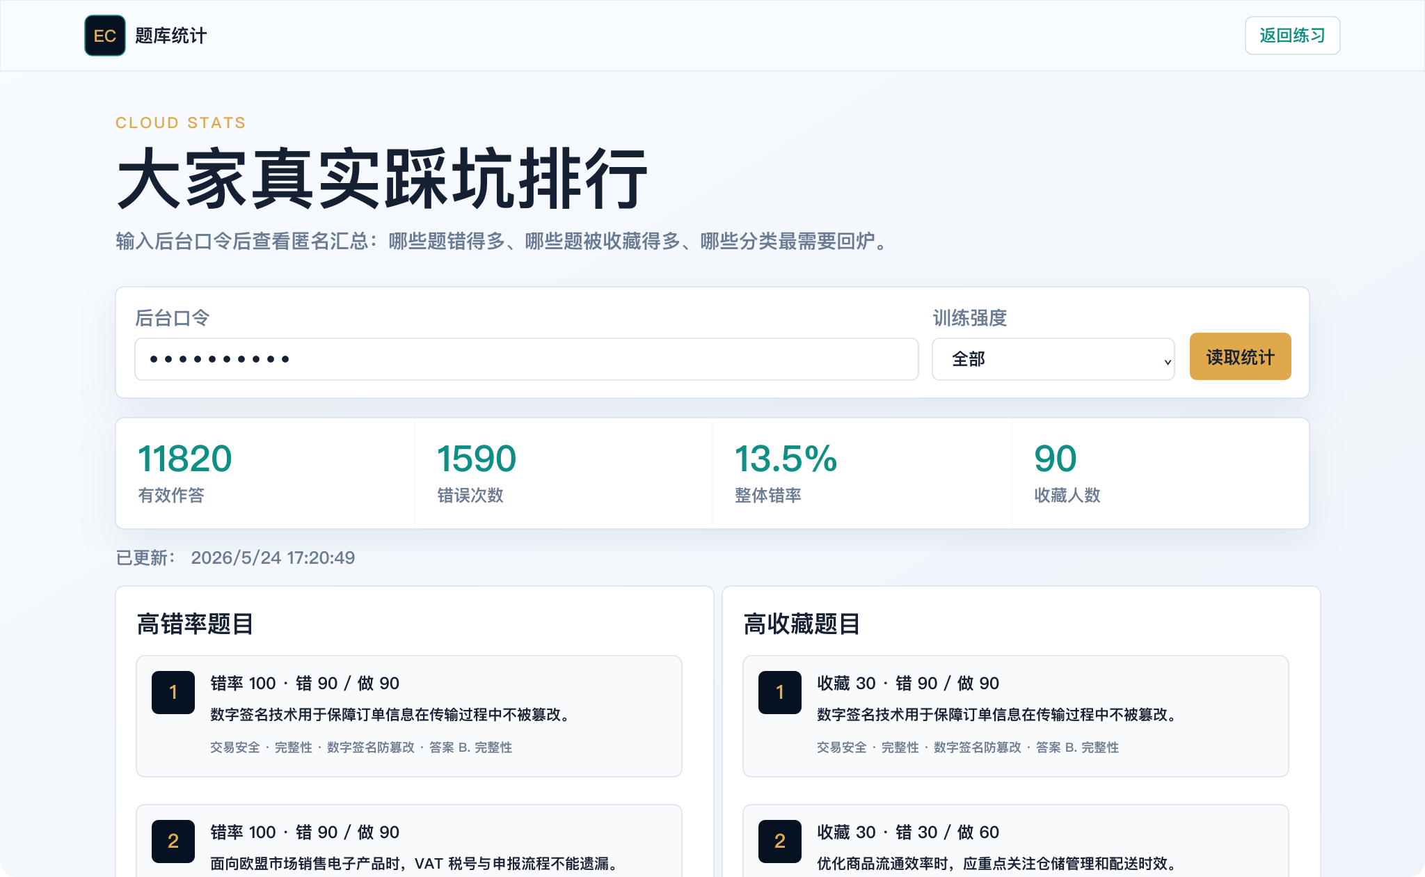Open the 训练强度 dropdown showing 全部

[x=1053, y=359]
